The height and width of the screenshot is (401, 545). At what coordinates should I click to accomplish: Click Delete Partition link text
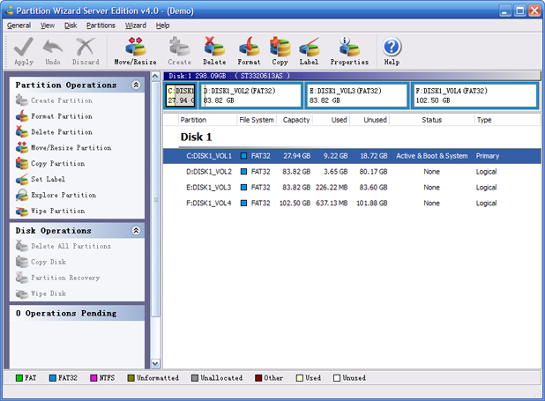click(62, 132)
